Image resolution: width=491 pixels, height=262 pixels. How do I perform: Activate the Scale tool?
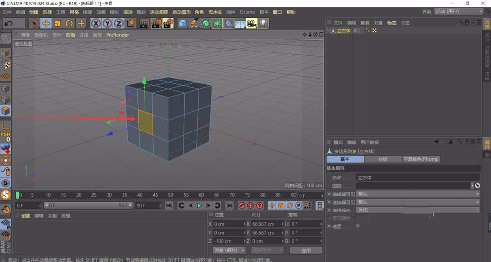(57, 24)
